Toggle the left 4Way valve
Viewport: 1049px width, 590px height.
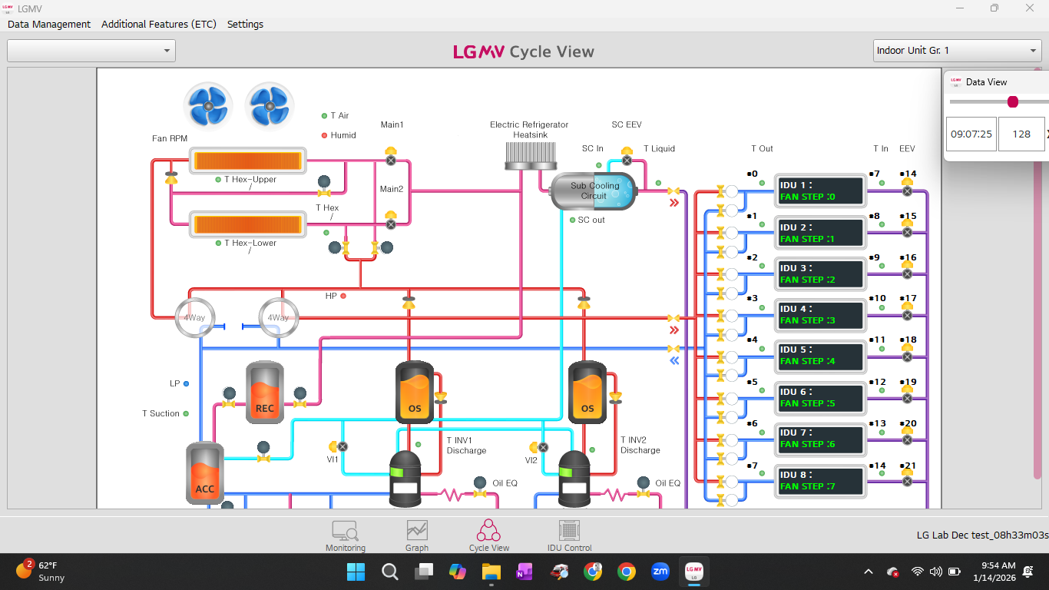coord(195,317)
